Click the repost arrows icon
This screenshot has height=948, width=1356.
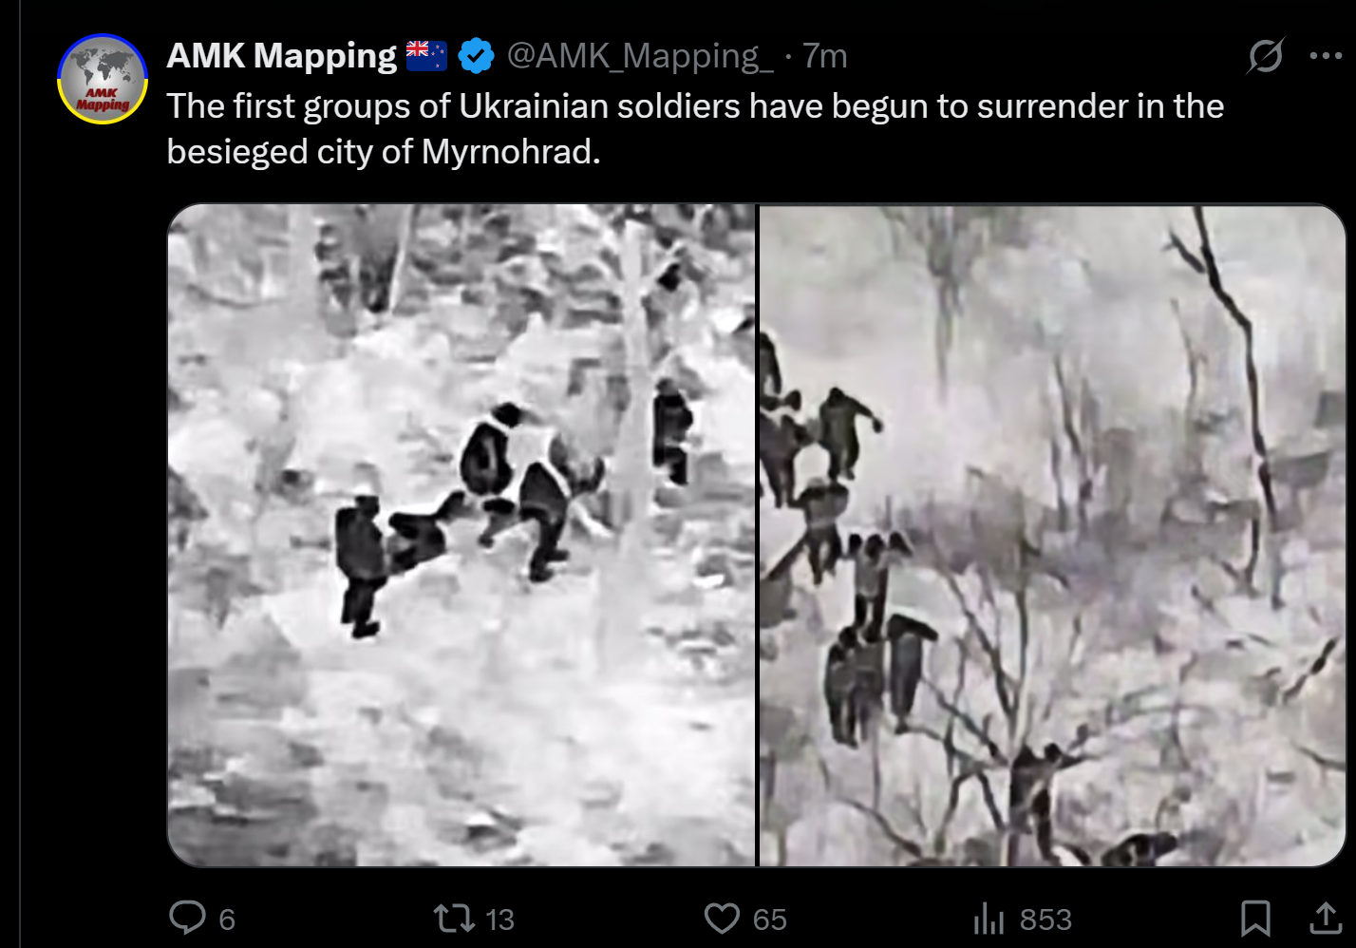(454, 918)
